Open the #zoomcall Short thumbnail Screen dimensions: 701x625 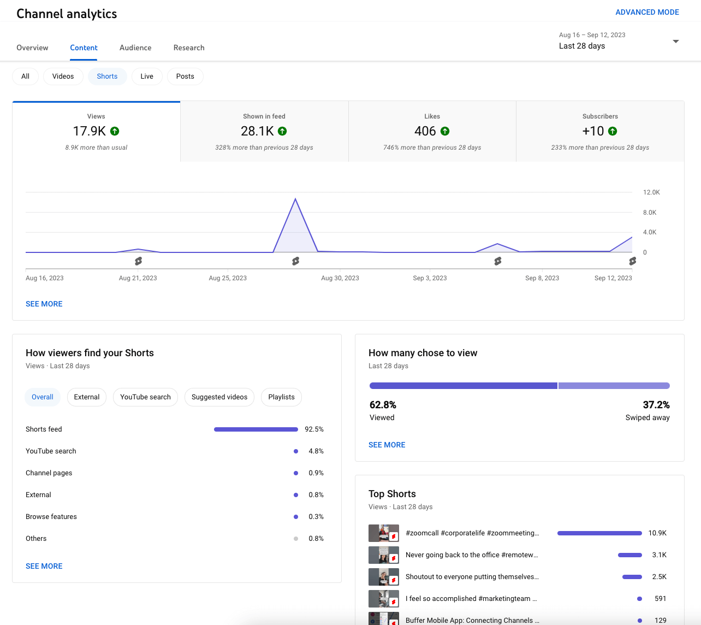pos(383,533)
